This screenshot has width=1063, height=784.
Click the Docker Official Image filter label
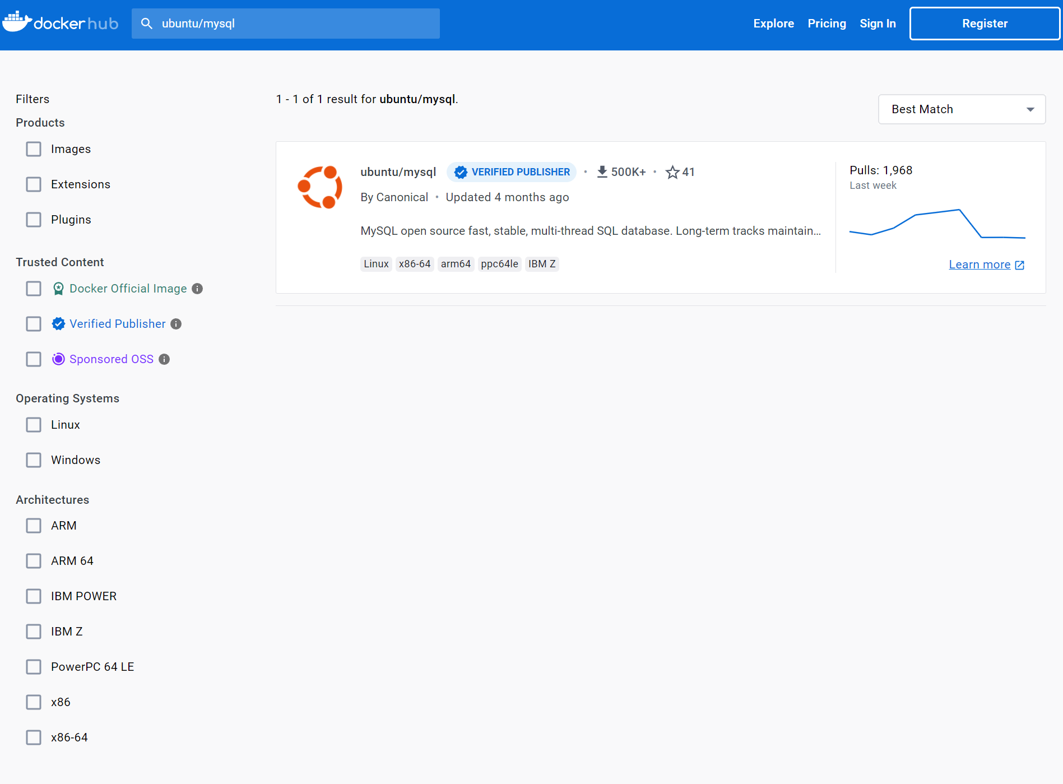[x=128, y=289]
